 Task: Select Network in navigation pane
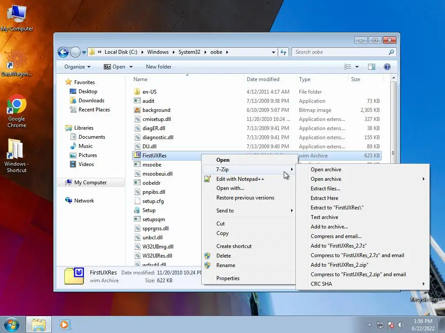(x=84, y=201)
